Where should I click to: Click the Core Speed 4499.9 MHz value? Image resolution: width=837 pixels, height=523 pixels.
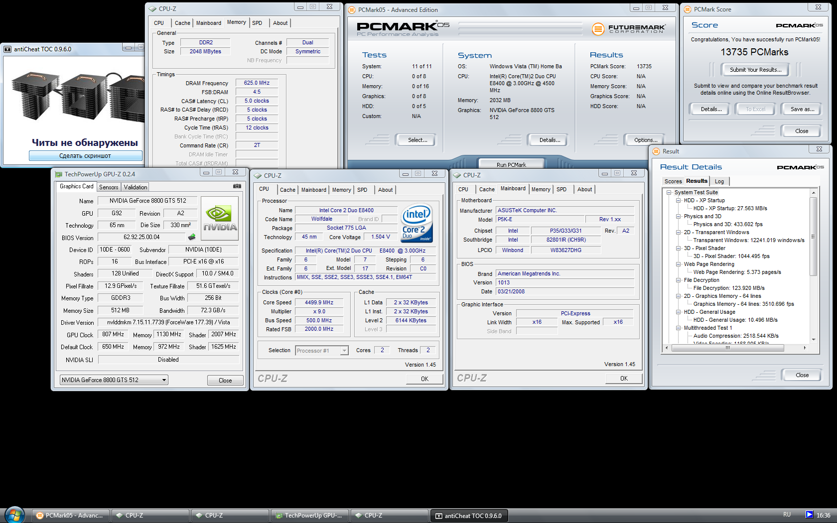319,302
